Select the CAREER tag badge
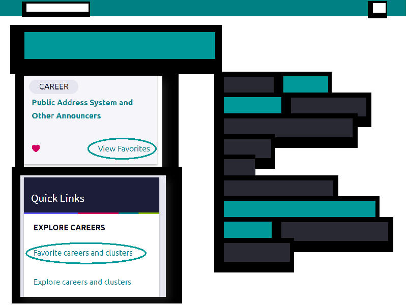 (54, 86)
